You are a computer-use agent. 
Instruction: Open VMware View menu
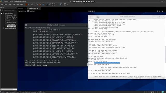(x=10, y=4)
